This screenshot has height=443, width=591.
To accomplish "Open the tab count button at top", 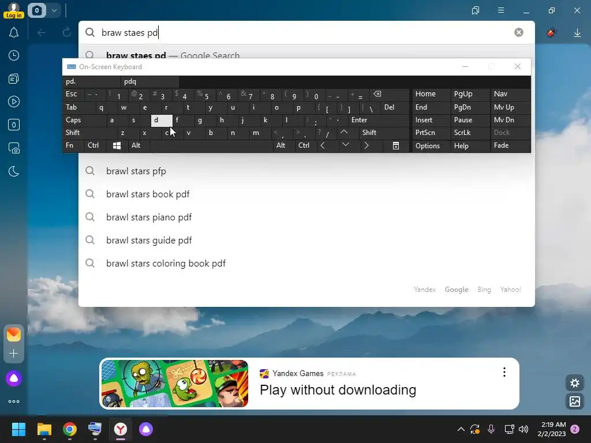I will point(37,10).
